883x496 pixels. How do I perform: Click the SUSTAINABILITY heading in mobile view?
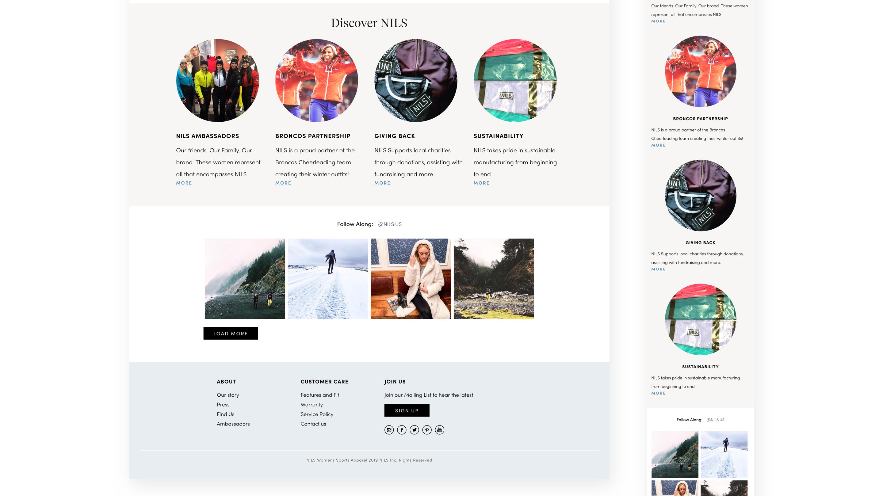point(700,367)
